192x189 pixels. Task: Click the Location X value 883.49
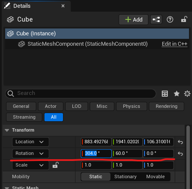coord(96,142)
